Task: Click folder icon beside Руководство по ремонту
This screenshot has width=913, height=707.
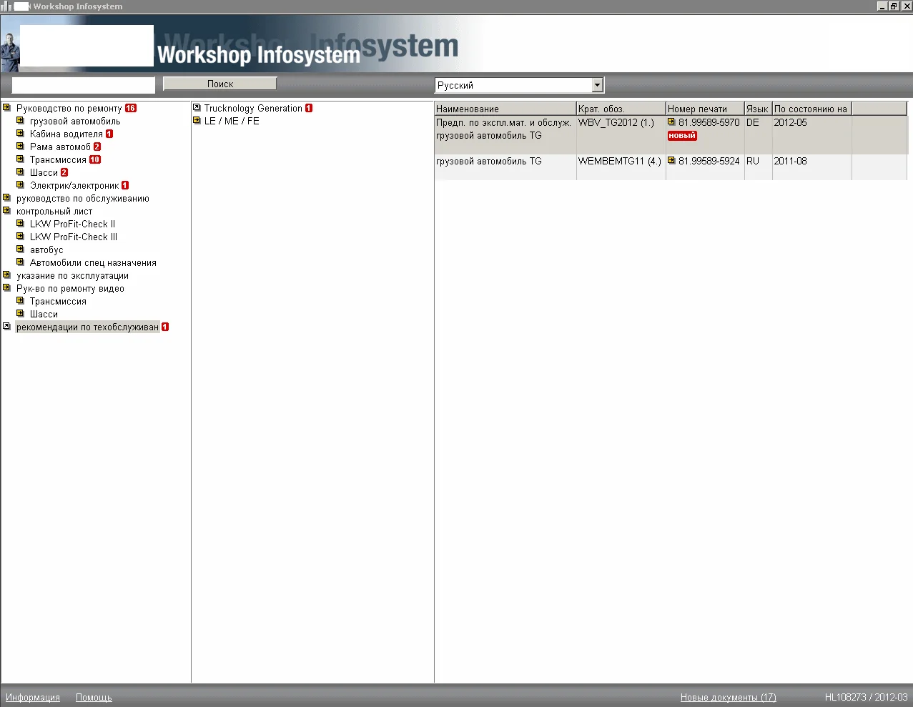Action: [7, 108]
